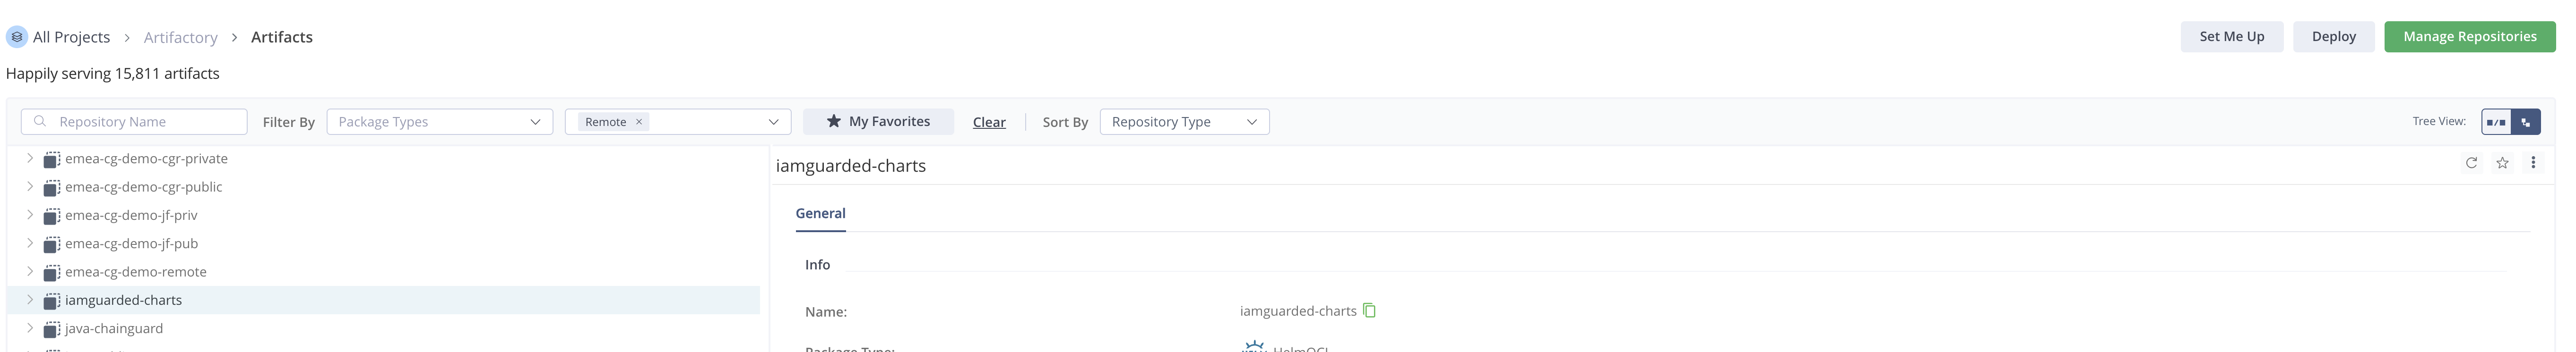Expand the emea-cg-demo-remote repository
The image size is (2576, 352).
click(30, 271)
